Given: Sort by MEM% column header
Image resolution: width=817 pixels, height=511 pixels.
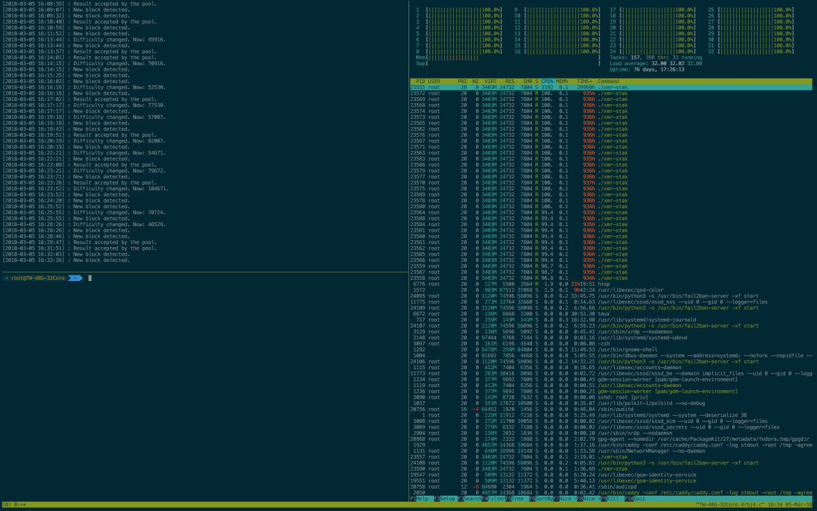Looking at the screenshot, I should [x=562, y=81].
